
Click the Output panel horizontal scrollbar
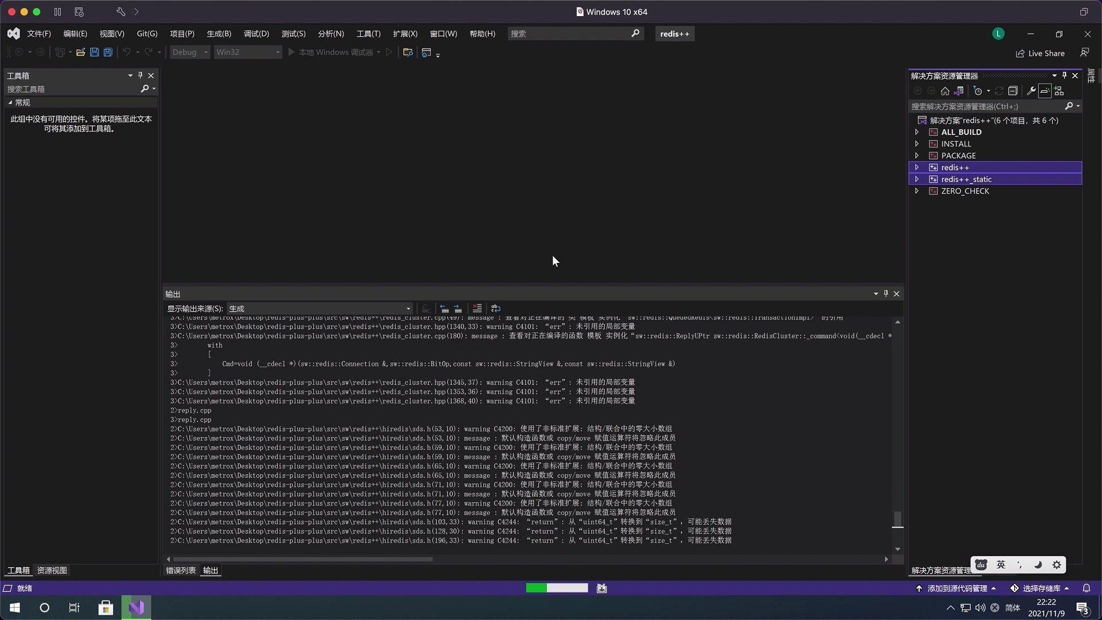[302, 559]
